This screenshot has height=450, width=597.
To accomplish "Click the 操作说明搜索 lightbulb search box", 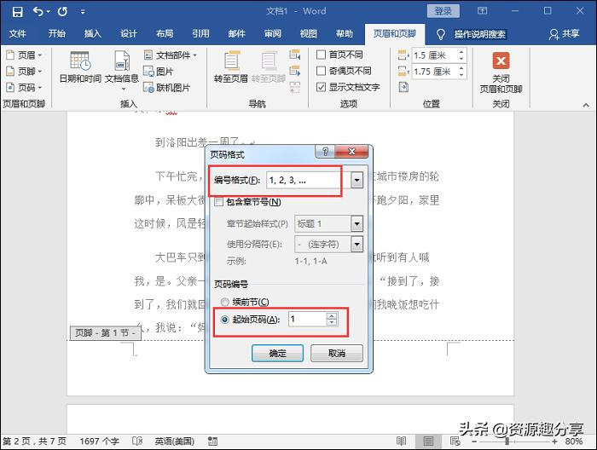I will (472, 34).
